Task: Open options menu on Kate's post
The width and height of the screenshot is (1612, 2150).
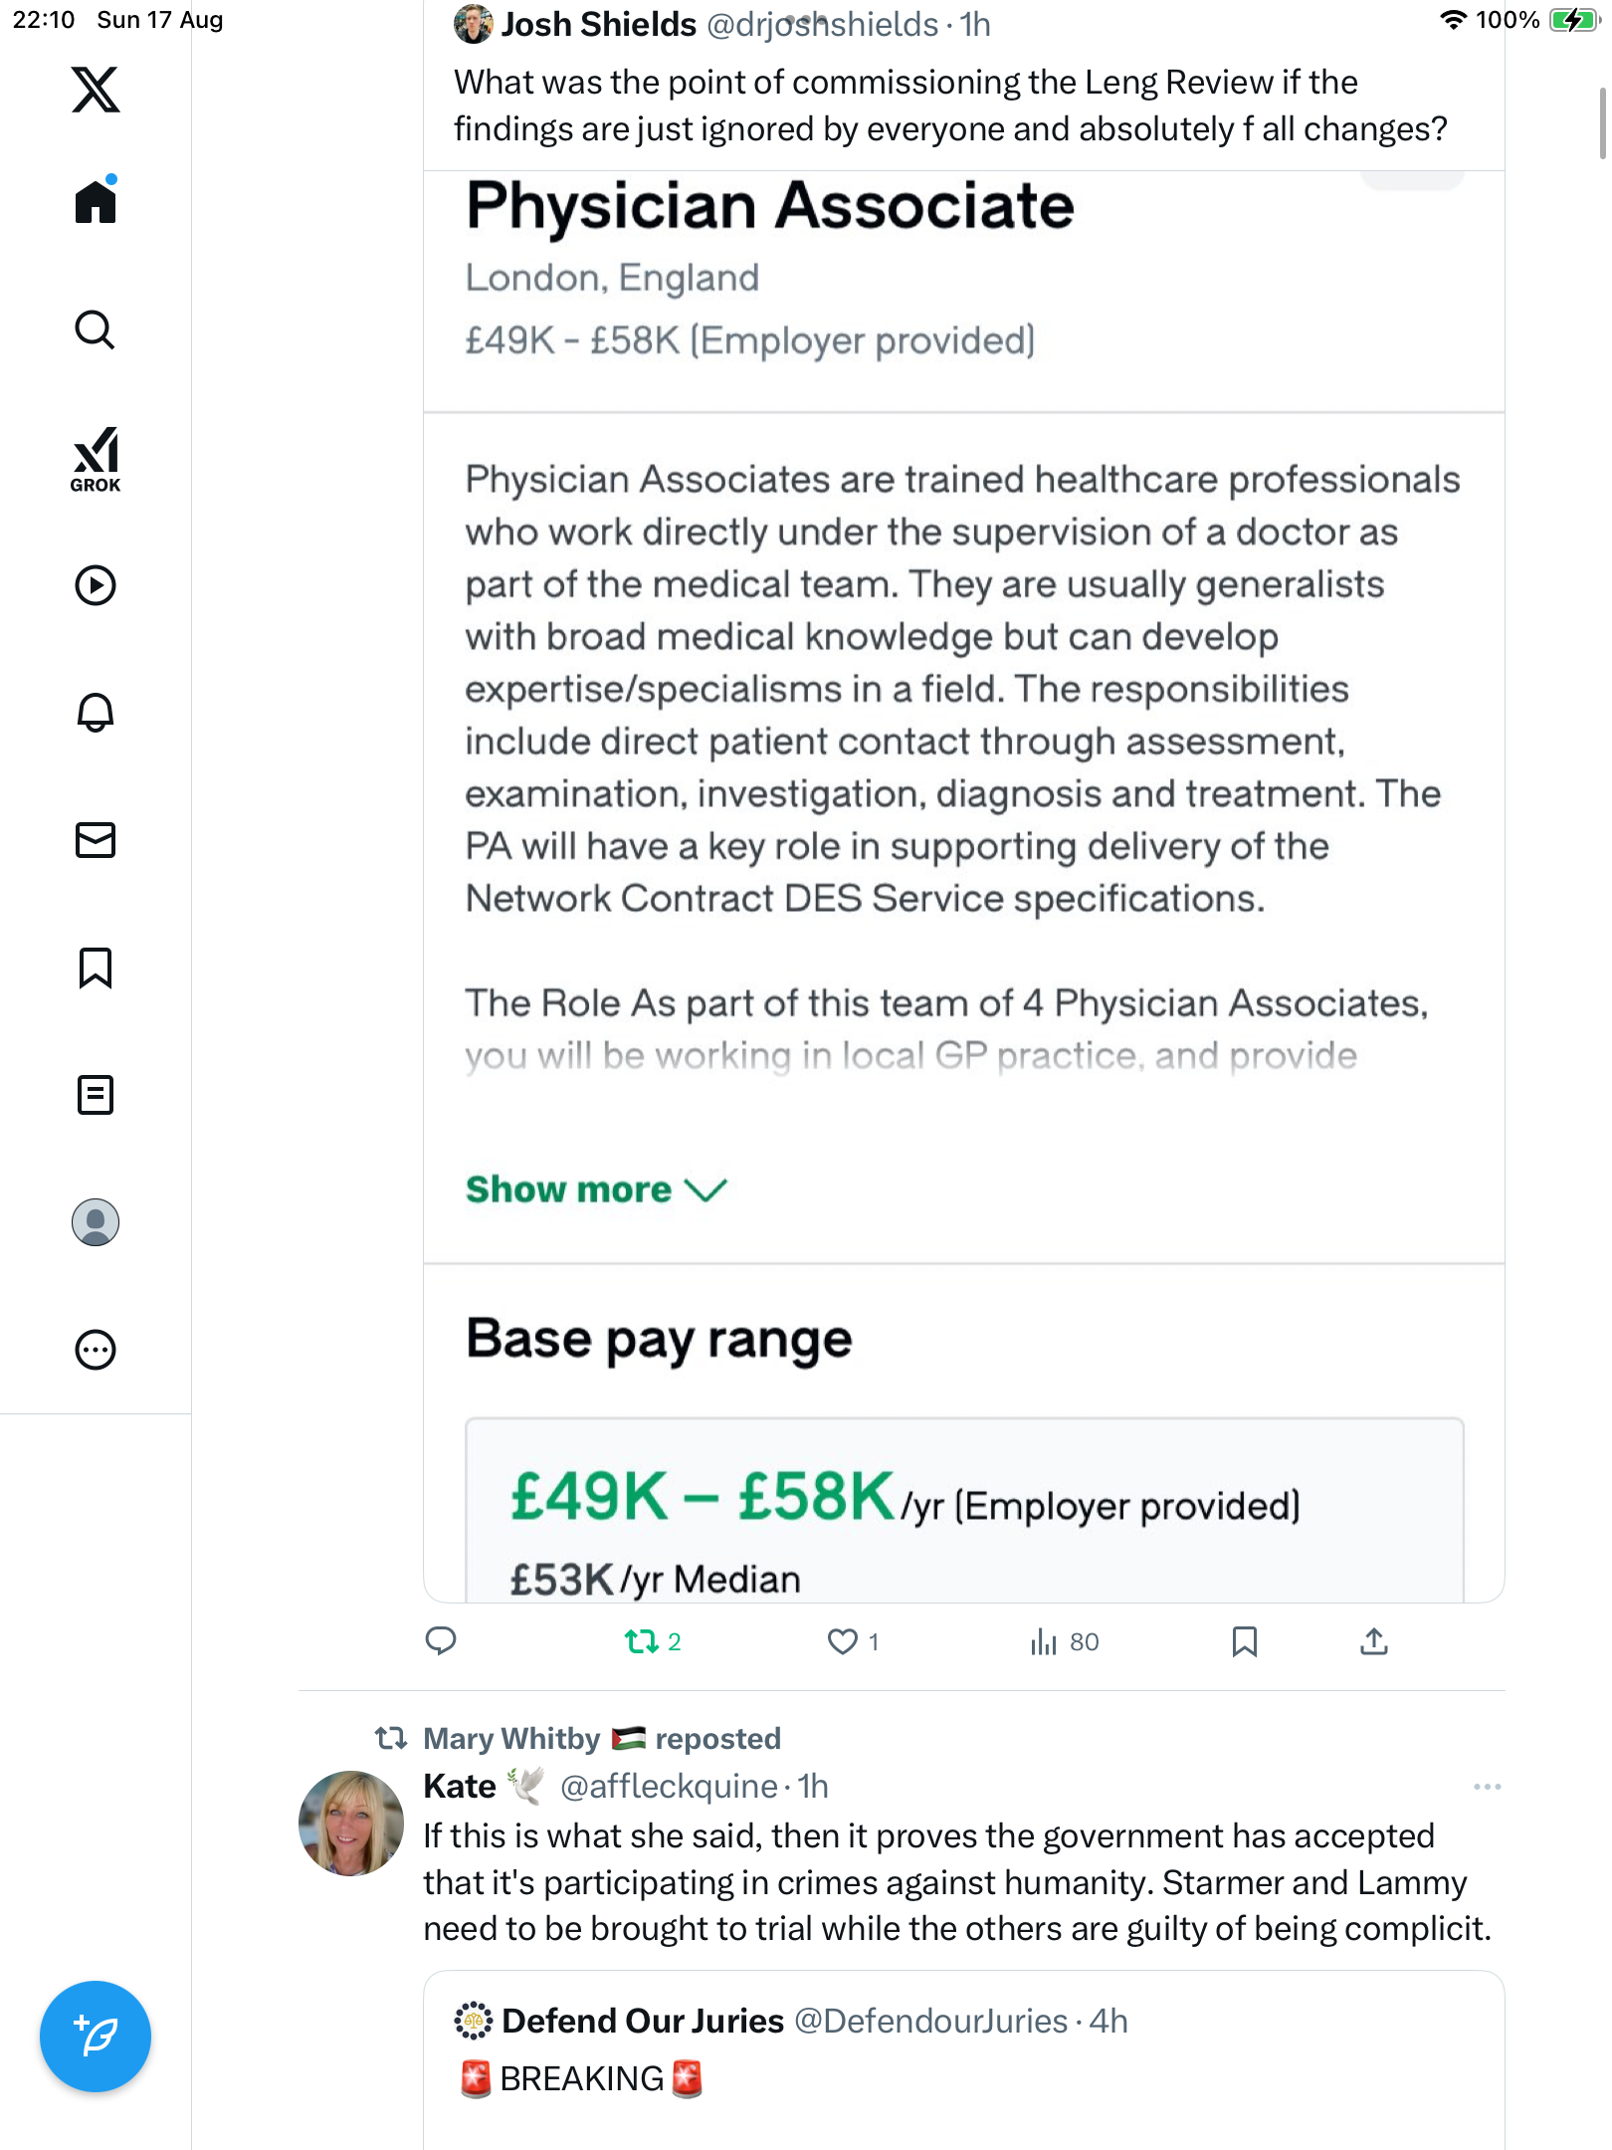Action: (1487, 1787)
